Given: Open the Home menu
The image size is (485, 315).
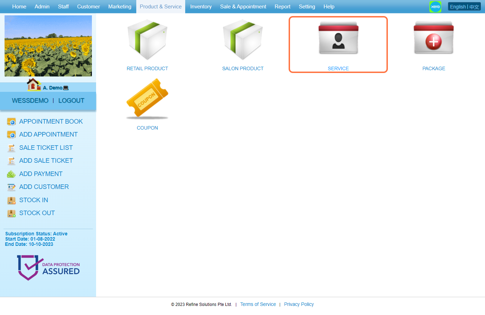Looking at the screenshot, I should coord(19,7).
